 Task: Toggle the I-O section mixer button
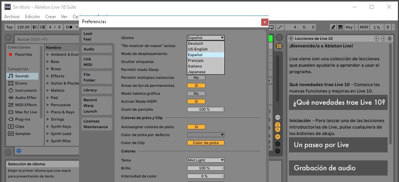coord(278,117)
